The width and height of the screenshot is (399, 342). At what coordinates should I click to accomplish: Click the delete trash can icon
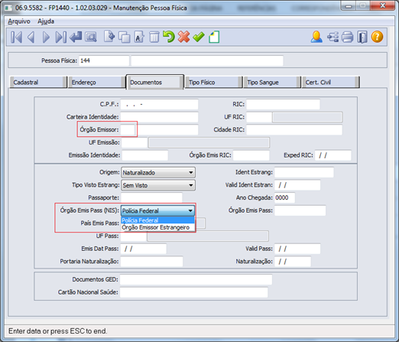(154, 37)
